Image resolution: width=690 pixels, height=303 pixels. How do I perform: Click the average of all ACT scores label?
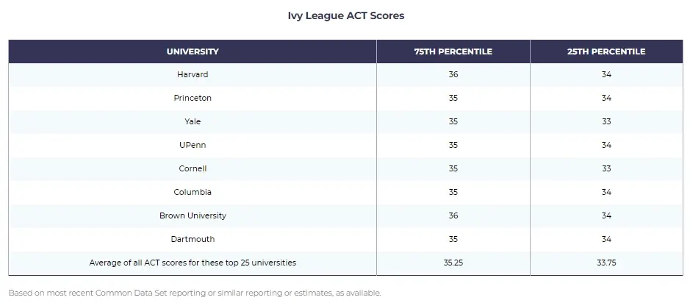(193, 263)
